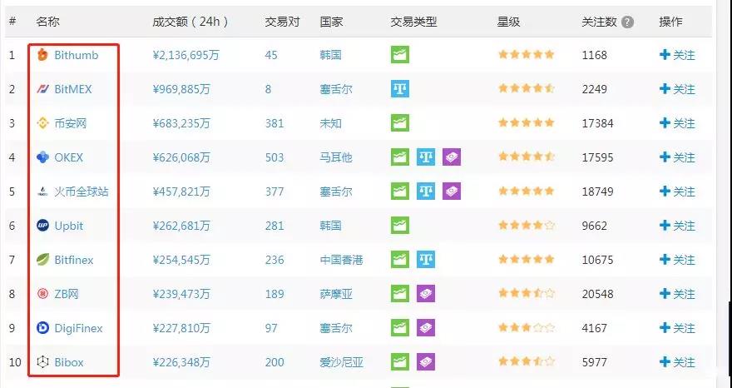Viewport: 732px width, 388px height.
Task: Open the Bithumb exchange link
Action: point(77,55)
